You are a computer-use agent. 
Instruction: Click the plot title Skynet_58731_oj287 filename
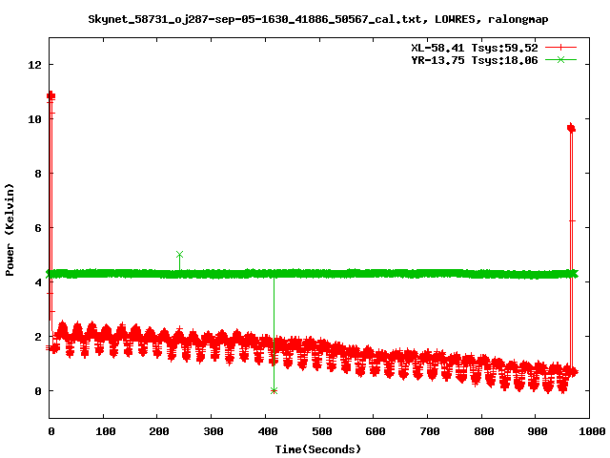click(x=318, y=19)
